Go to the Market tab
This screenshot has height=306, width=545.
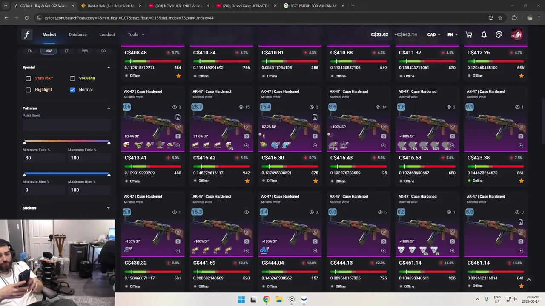49,34
